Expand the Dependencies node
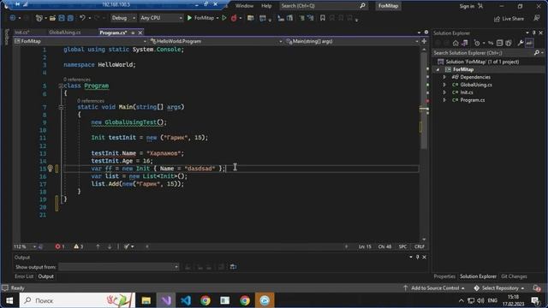548x308 pixels. click(444, 77)
